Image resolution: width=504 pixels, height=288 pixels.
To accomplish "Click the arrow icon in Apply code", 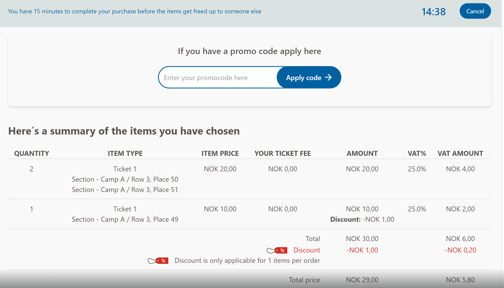I will pos(328,77).
